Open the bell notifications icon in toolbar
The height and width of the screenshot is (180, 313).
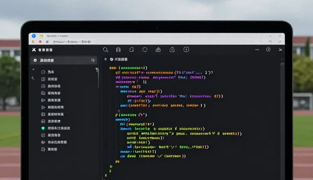pyautogui.click(x=132, y=49)
